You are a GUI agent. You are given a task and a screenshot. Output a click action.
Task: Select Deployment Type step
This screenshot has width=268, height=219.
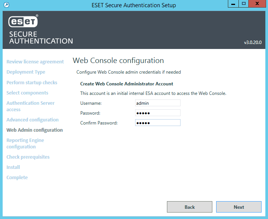[x=26, y=72]
